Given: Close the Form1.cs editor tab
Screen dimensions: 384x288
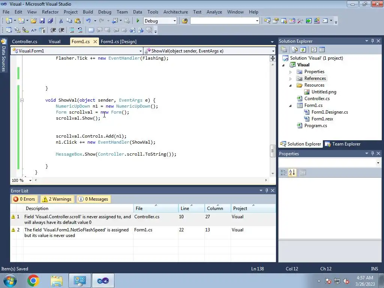Looking at the screenshot, I should pyautogui.click(x=95, y=42).
